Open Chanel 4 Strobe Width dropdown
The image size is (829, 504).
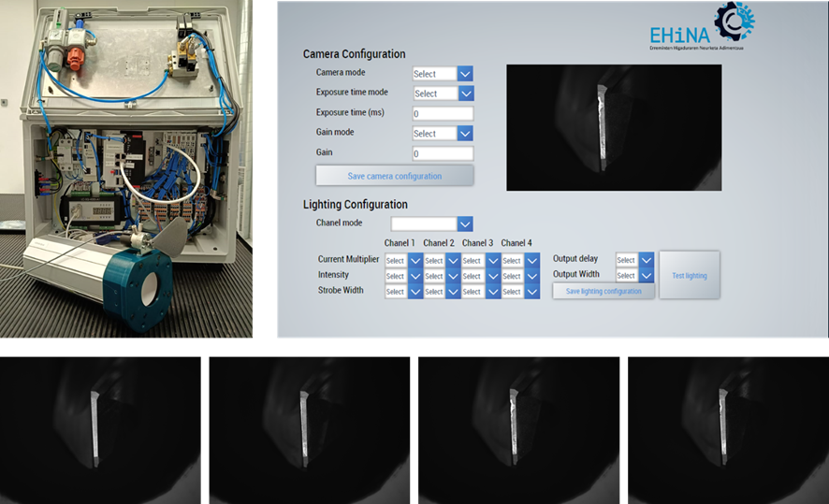[x=520, y=292]
